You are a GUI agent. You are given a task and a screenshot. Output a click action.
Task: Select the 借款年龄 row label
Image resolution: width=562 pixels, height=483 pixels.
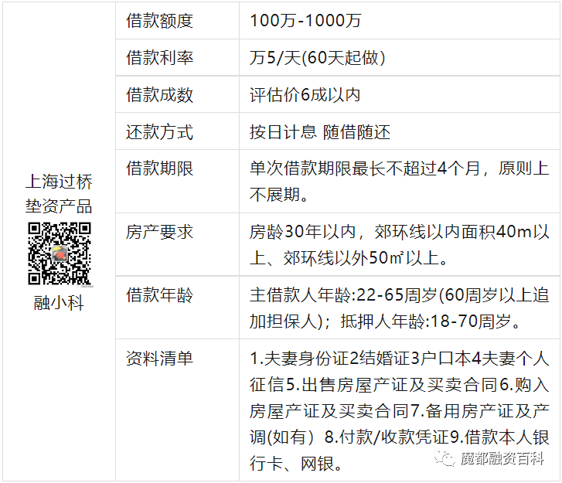(x=159, y=295)
